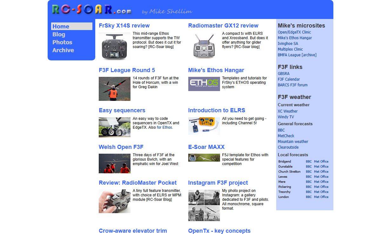Open the Met Office forecast for Lewes

(x=321, y=177)
